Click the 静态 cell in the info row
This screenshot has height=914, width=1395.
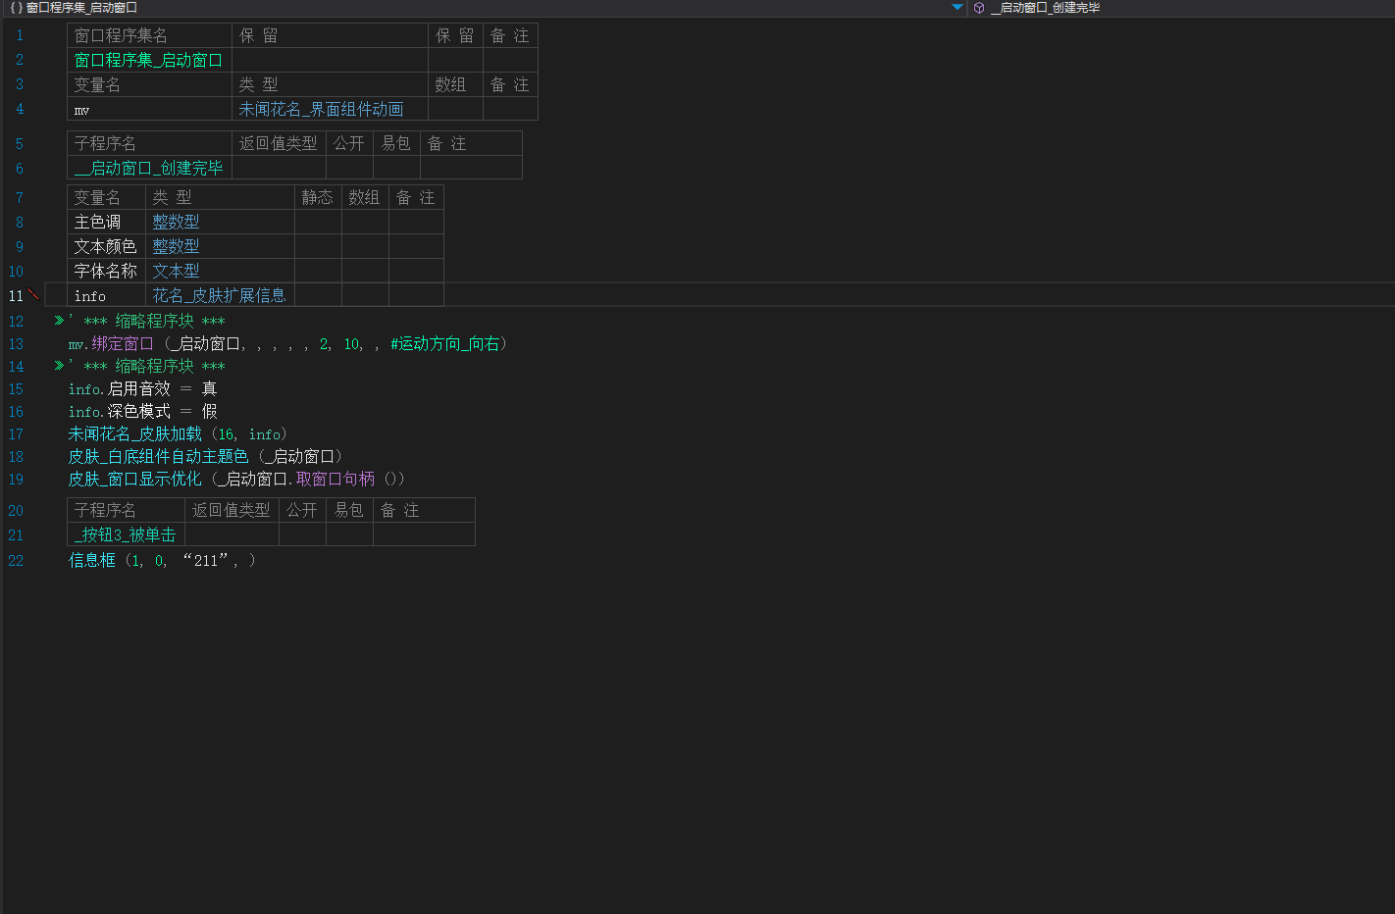[318, 295]
